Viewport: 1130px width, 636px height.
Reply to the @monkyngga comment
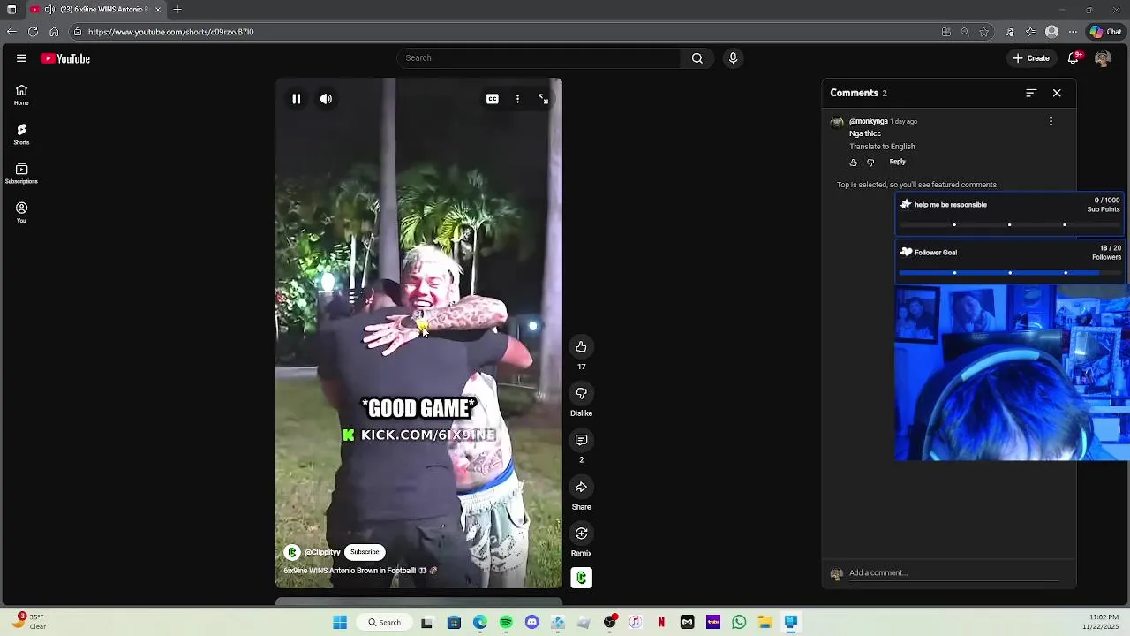[897, 162]
